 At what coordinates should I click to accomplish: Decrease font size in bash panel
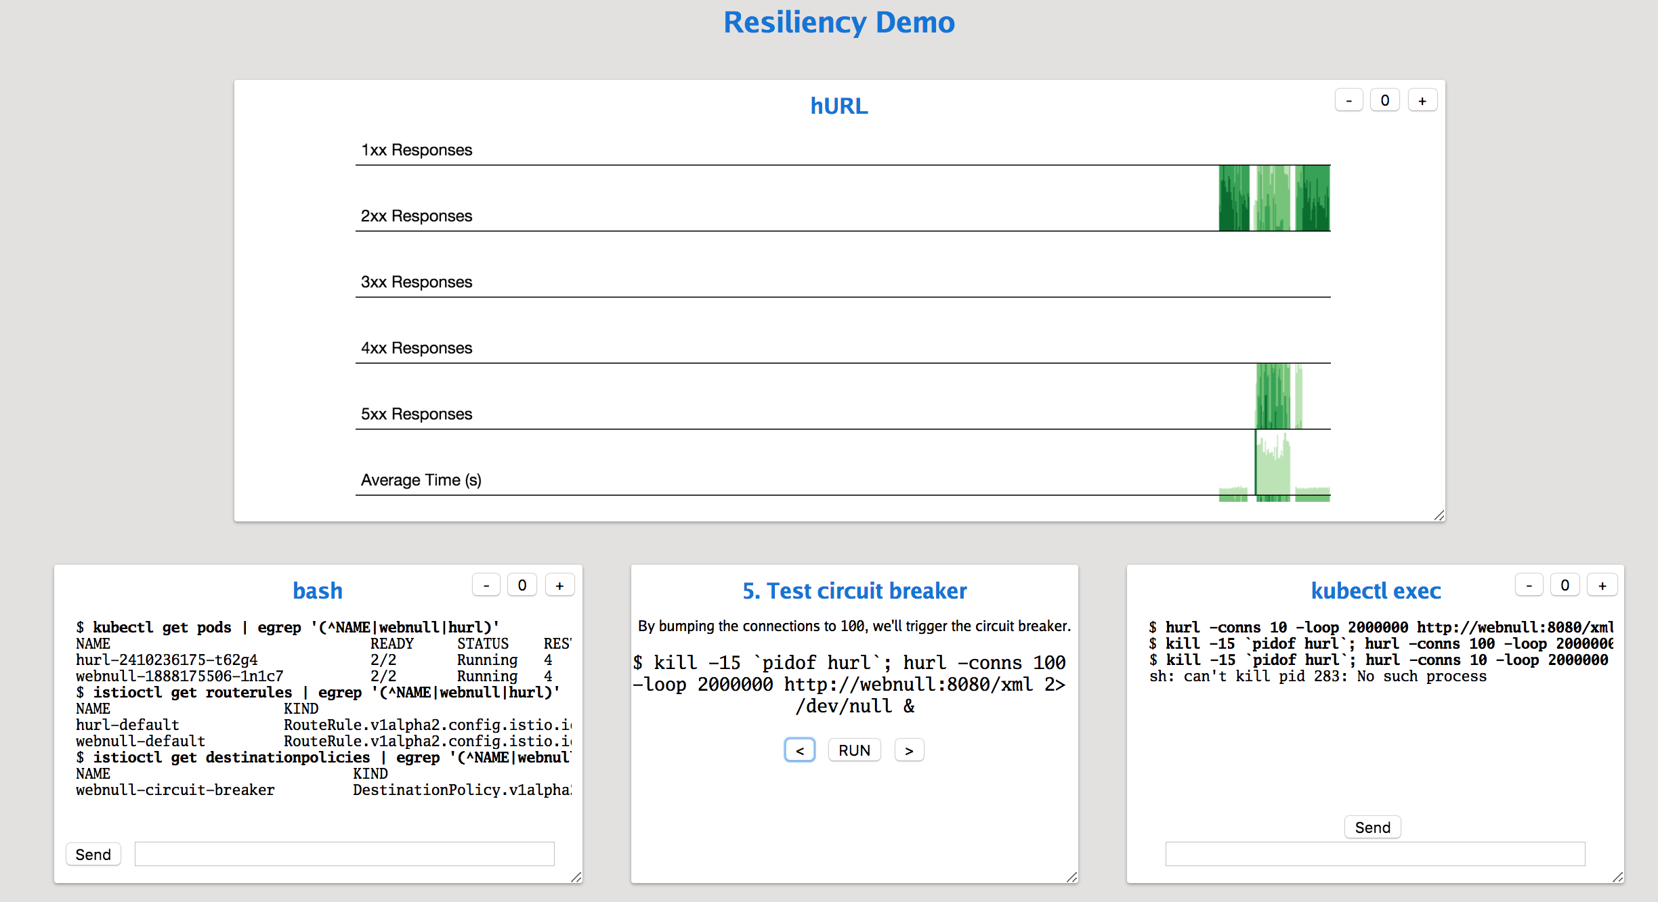point(486,585)
